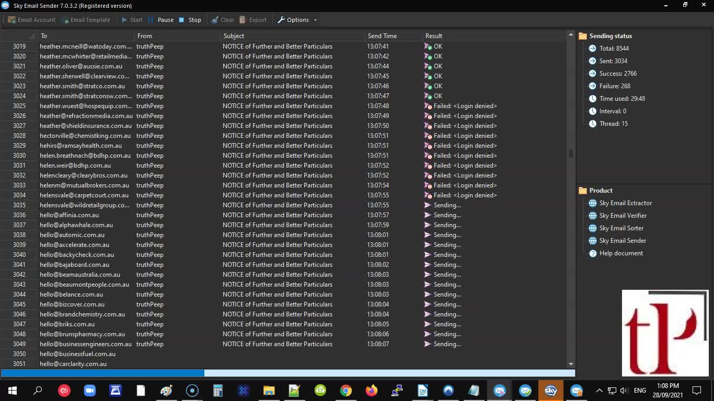This screenshot has height=401, width=714.
Task: Click the tP logo thumbnail
Action: pyautogui.click(x=665, y=333)
